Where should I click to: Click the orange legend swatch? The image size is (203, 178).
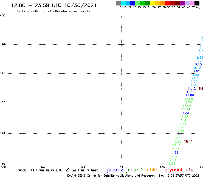162,3
